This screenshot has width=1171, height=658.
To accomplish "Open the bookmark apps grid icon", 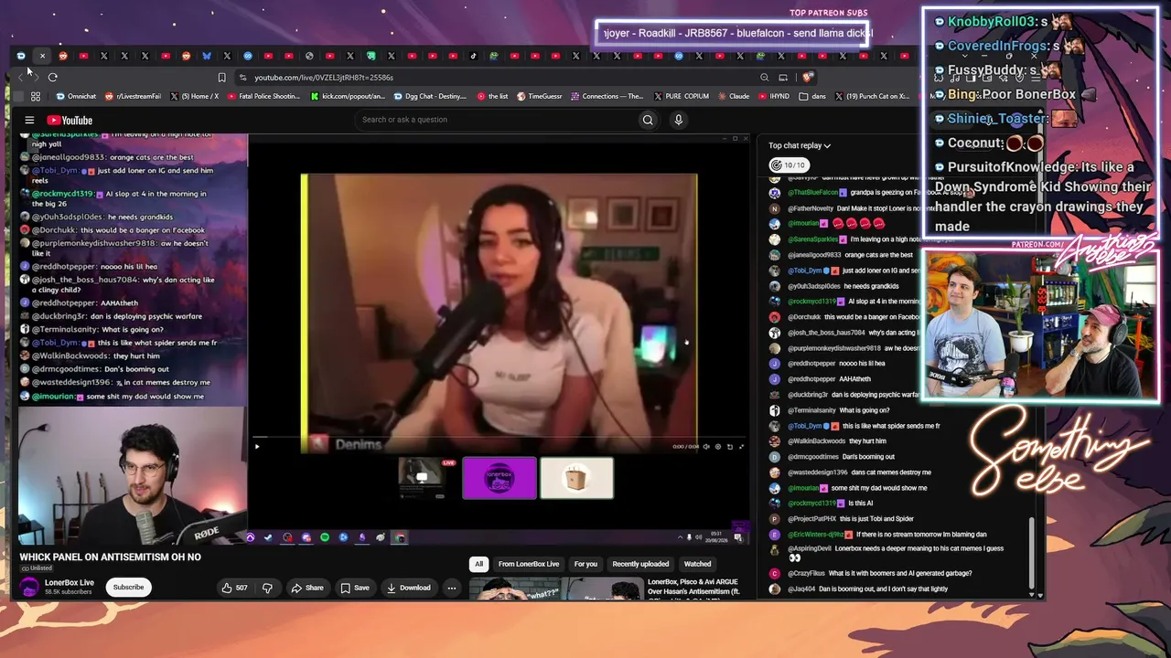I will (x=35, y=96).
